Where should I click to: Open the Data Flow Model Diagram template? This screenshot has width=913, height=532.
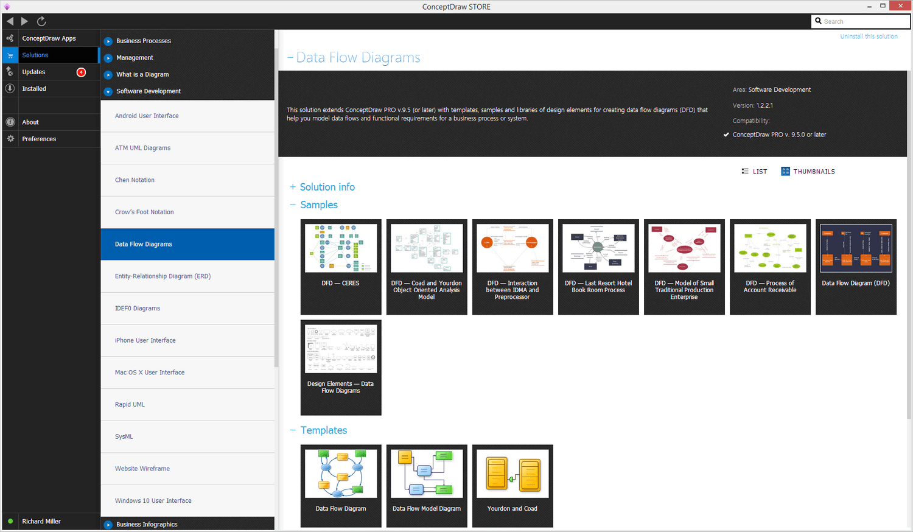point(427,486)
